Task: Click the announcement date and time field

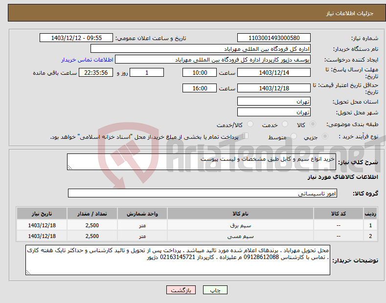Action: 76,38
